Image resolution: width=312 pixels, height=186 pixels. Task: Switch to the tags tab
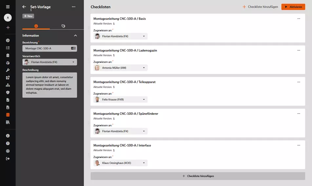point(63,26)
